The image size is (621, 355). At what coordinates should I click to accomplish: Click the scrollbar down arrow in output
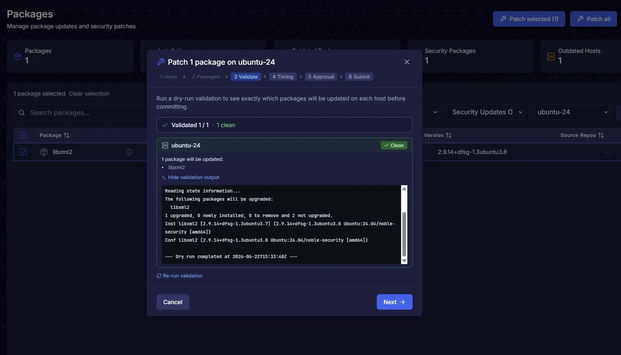(404, 261)
